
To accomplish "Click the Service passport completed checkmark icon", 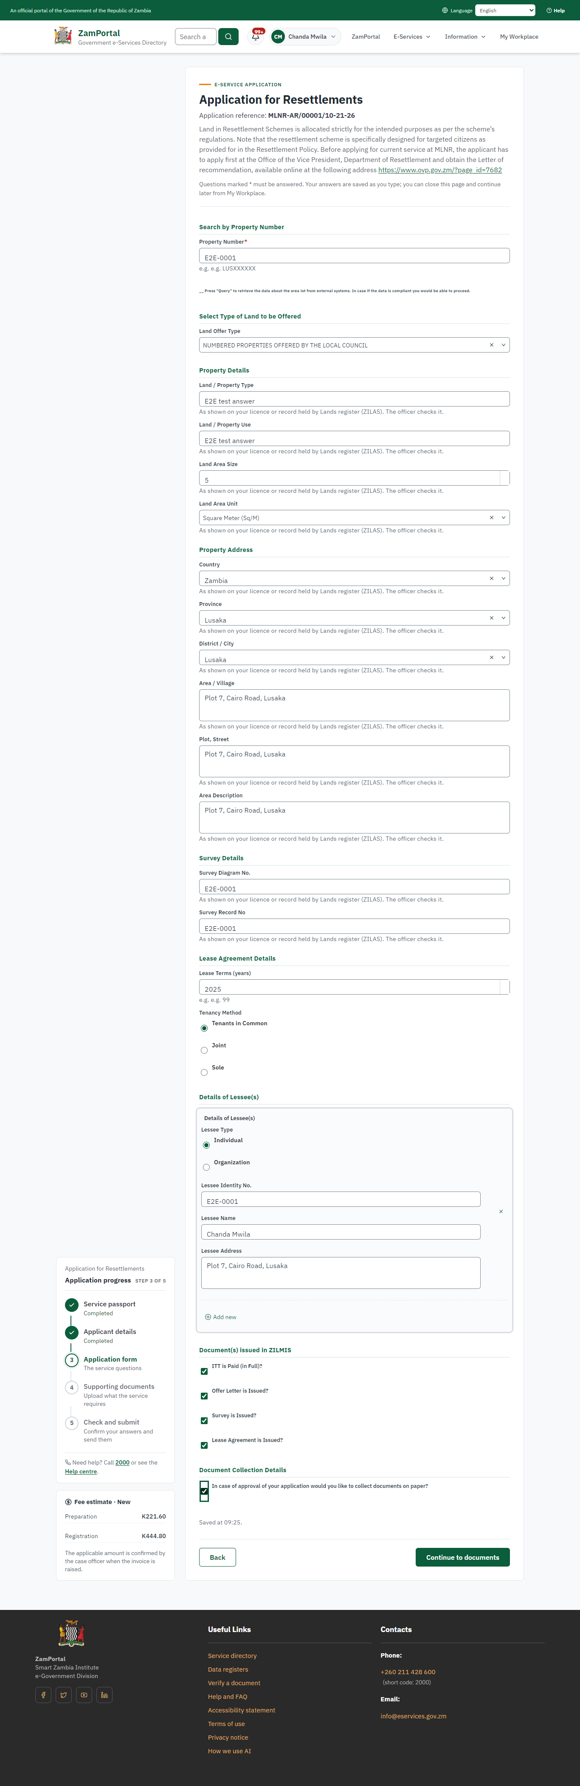I will click(71, 1305).
